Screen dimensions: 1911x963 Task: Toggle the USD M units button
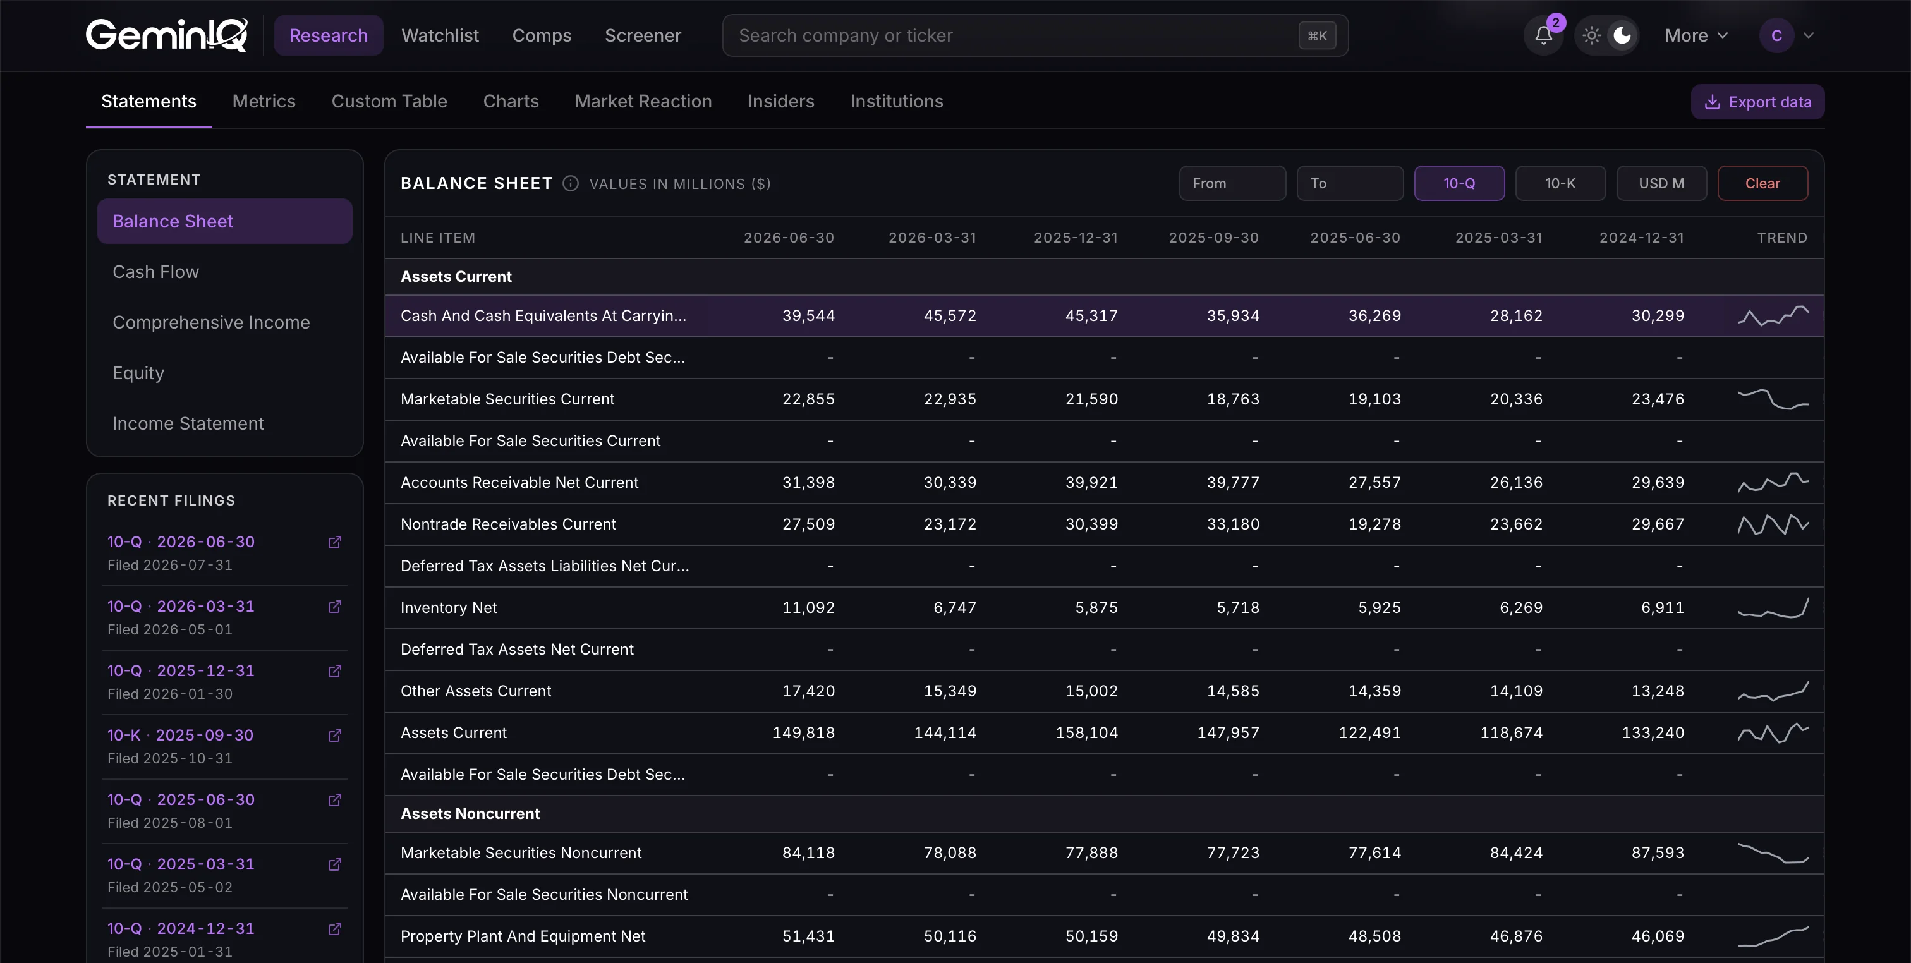(x=1661, y=183)
